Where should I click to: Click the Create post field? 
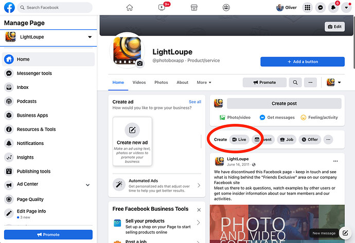coord(284,104)
